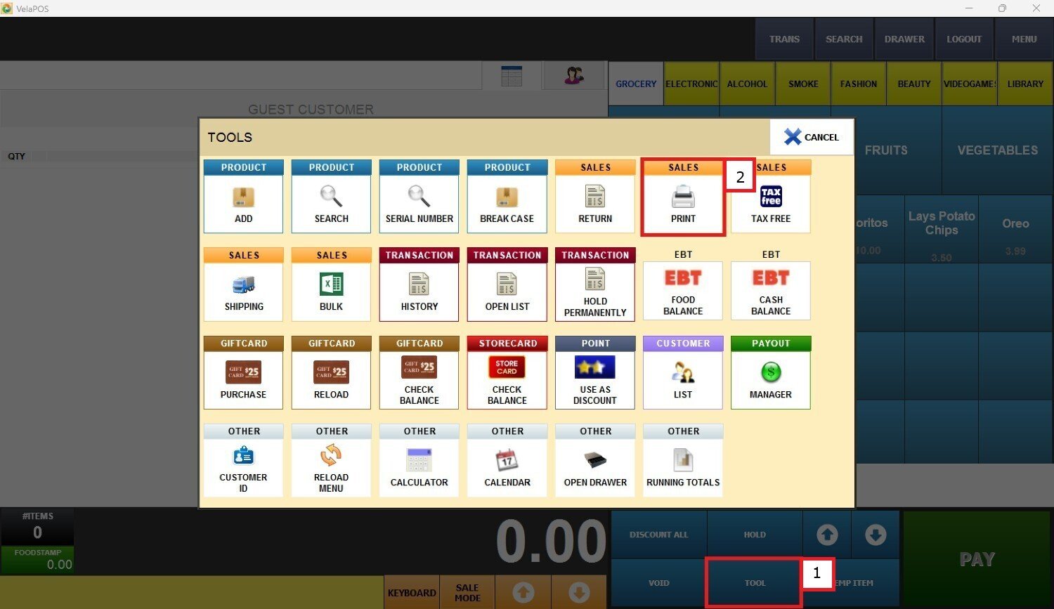Switch to the Alcohol category tab

click(x=747, y=84)
